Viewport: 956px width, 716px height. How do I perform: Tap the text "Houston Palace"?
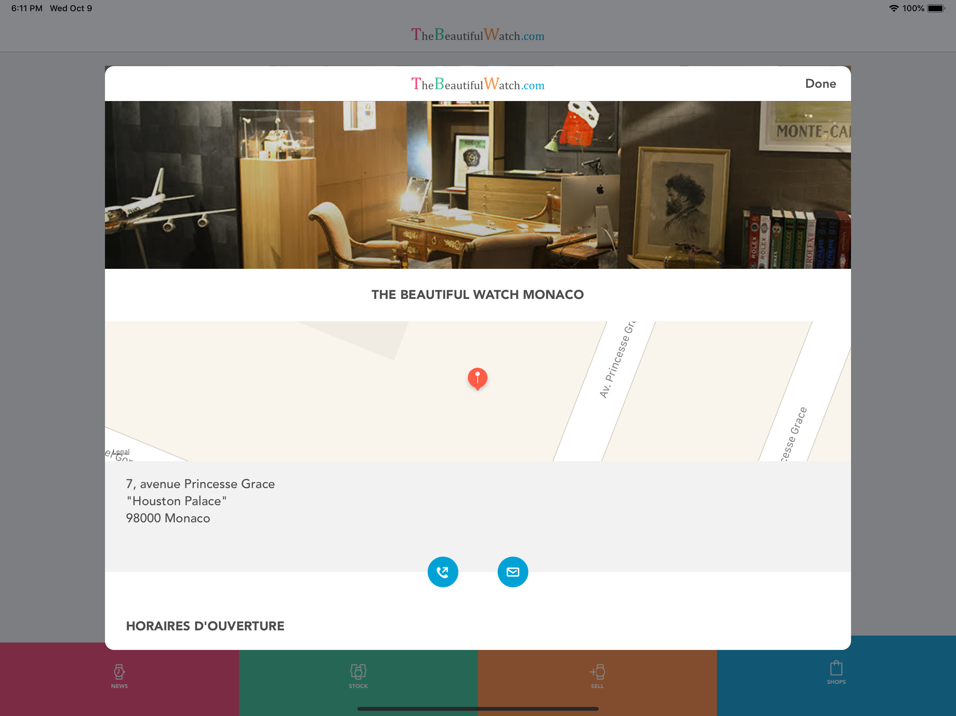coord(176,501)
